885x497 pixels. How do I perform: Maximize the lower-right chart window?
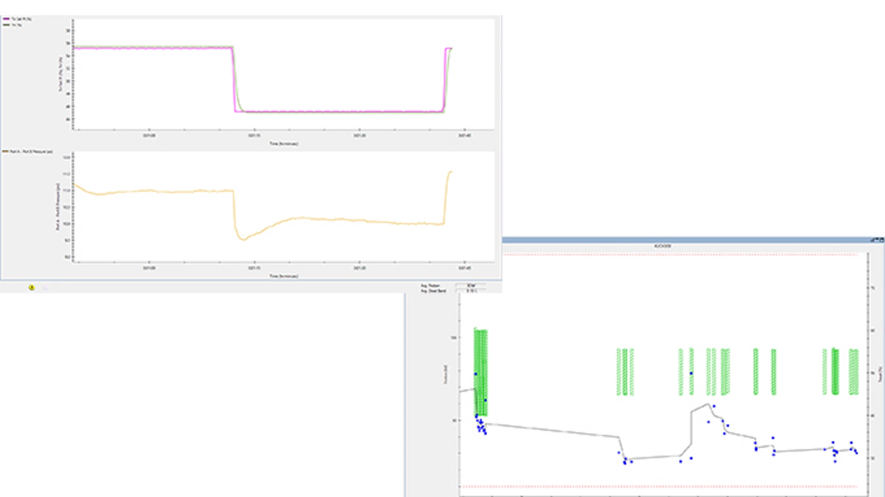click(882, 240)
